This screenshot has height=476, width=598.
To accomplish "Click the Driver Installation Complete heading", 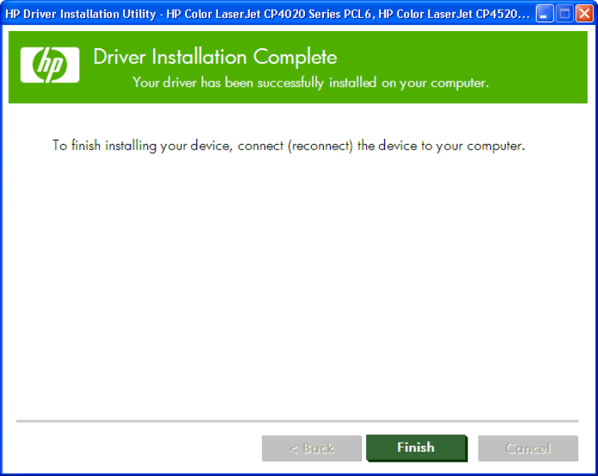I will [215, 57].
